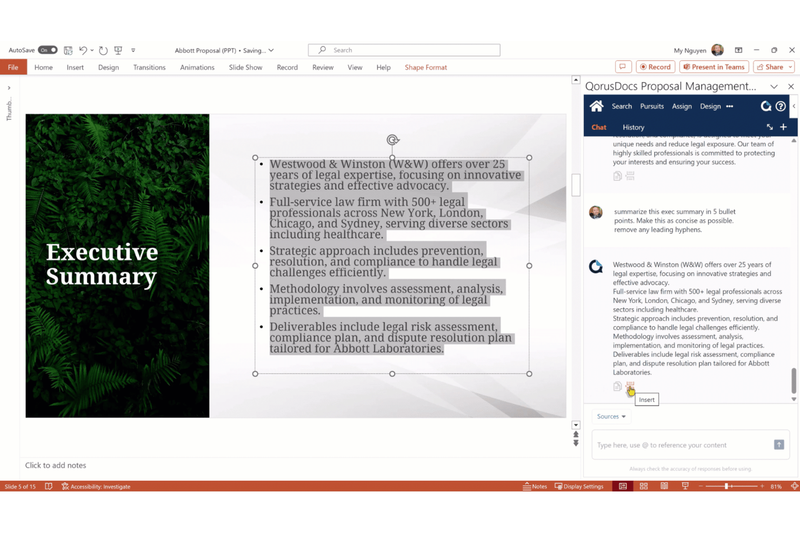Toggle the Notes pane button

click(535, 487)
